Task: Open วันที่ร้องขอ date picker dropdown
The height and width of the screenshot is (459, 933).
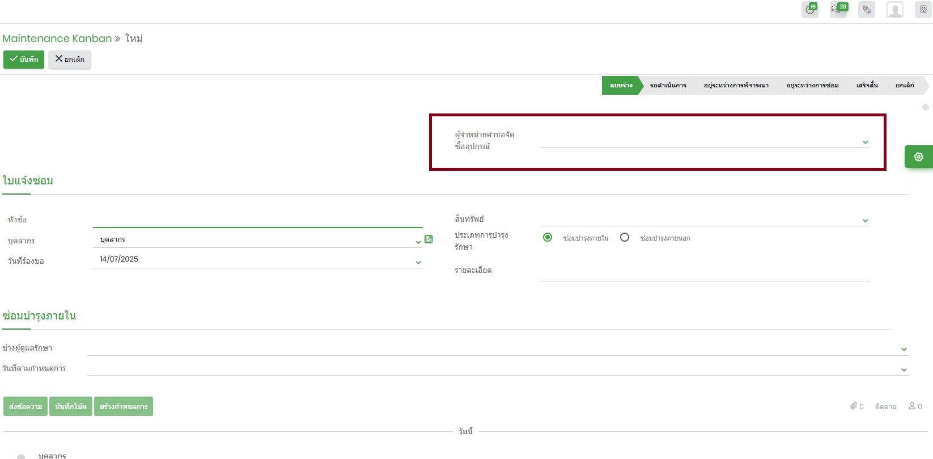Action: tap(418, 262)
